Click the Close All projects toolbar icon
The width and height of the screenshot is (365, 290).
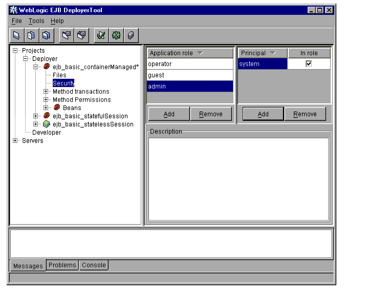(x=81, y=35)
